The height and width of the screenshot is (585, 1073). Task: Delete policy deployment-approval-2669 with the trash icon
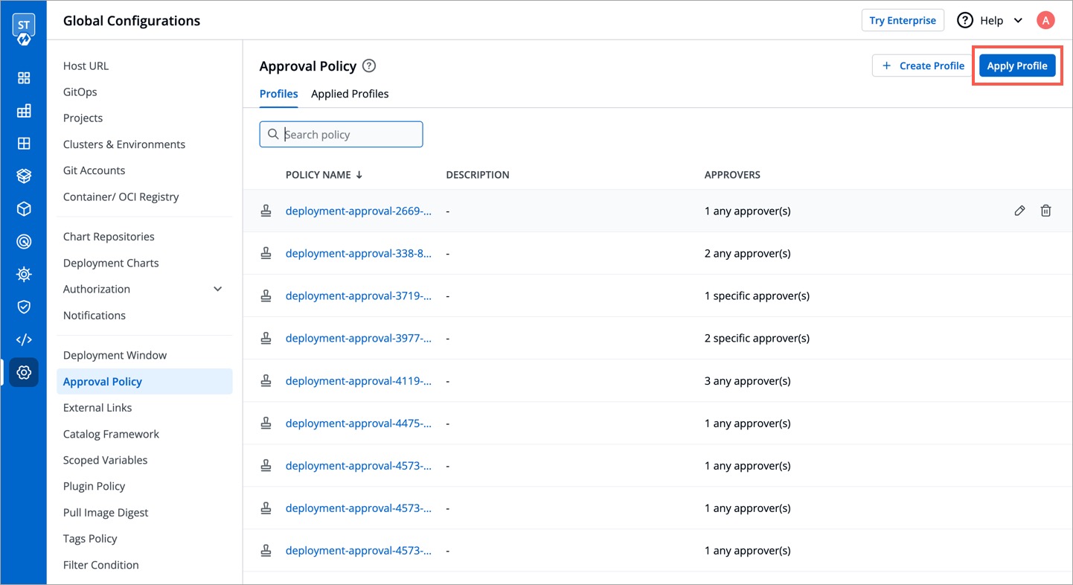(x=1045, y=211)
